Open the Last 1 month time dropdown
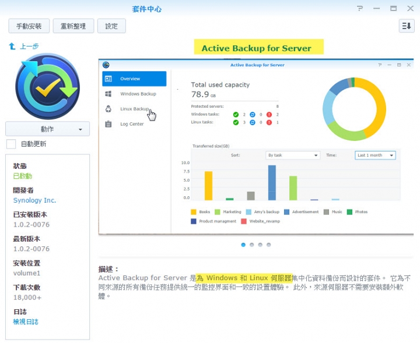 click(375, 155)
